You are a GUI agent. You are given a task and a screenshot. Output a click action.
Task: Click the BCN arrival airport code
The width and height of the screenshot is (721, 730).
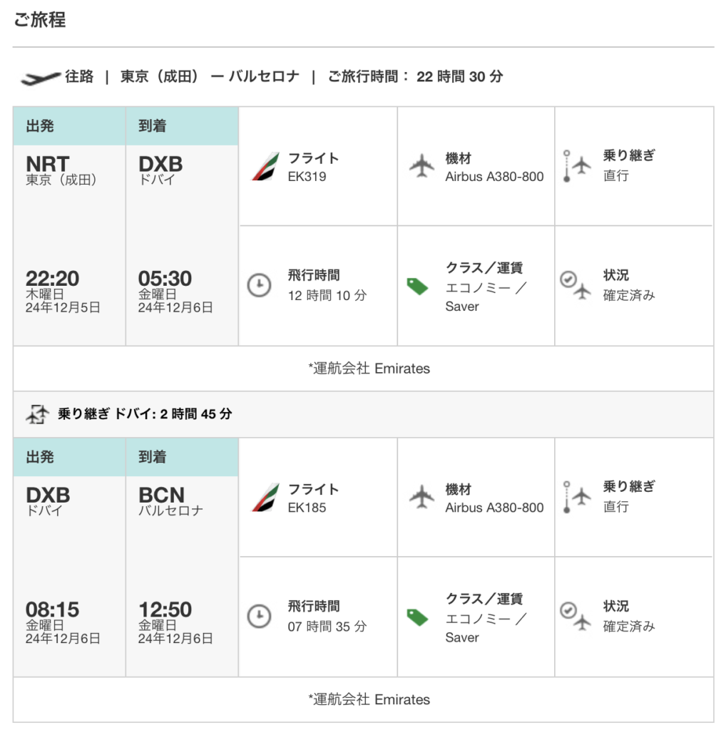click(161, 495)
